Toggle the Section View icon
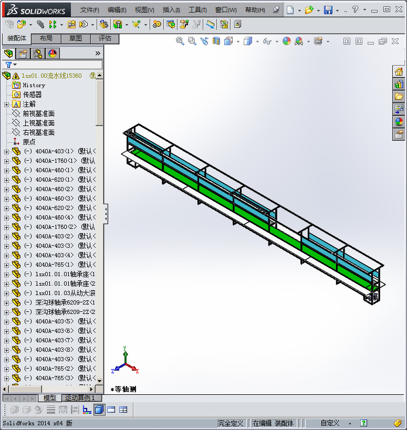This screenshot has width=407, height=430. pyautogui.click(x=216, y=41)
